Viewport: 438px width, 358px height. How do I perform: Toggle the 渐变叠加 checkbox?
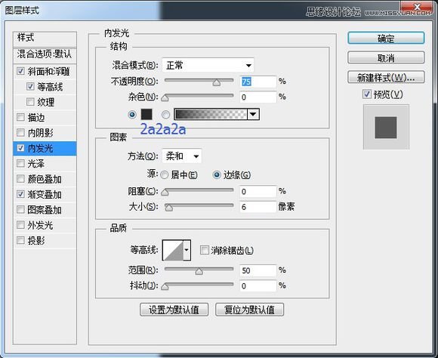pos(20,194)
